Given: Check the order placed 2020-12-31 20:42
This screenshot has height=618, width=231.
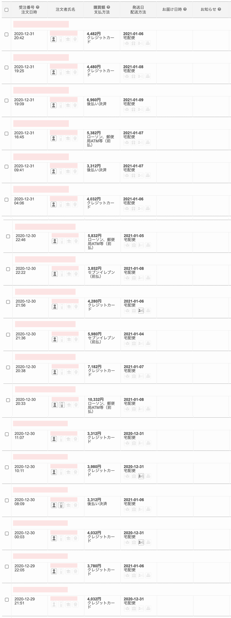Looking at the screenshot, I should click(7, 34).
